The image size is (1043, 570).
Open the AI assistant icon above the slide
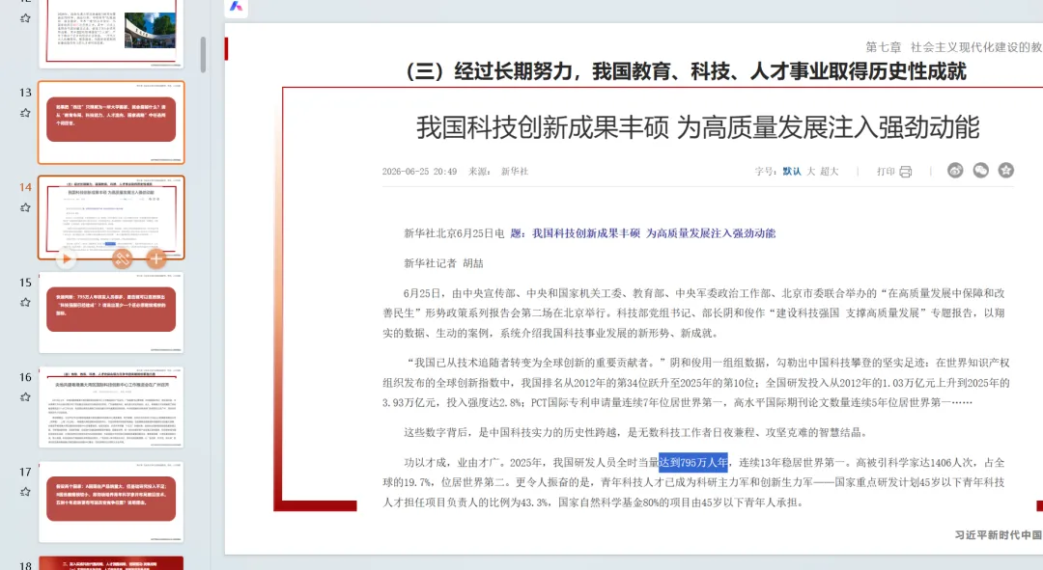(x=237, y=6)
